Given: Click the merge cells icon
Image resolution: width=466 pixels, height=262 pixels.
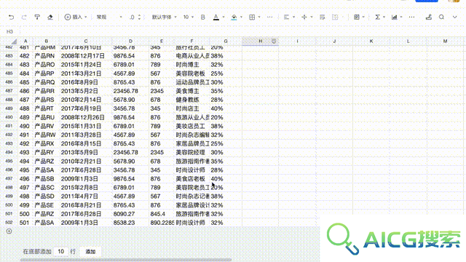Looking at the screenshot, I should [x=335, y=17].
